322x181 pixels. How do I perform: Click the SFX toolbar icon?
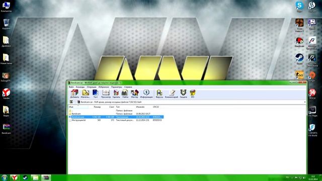pos(193,94)
